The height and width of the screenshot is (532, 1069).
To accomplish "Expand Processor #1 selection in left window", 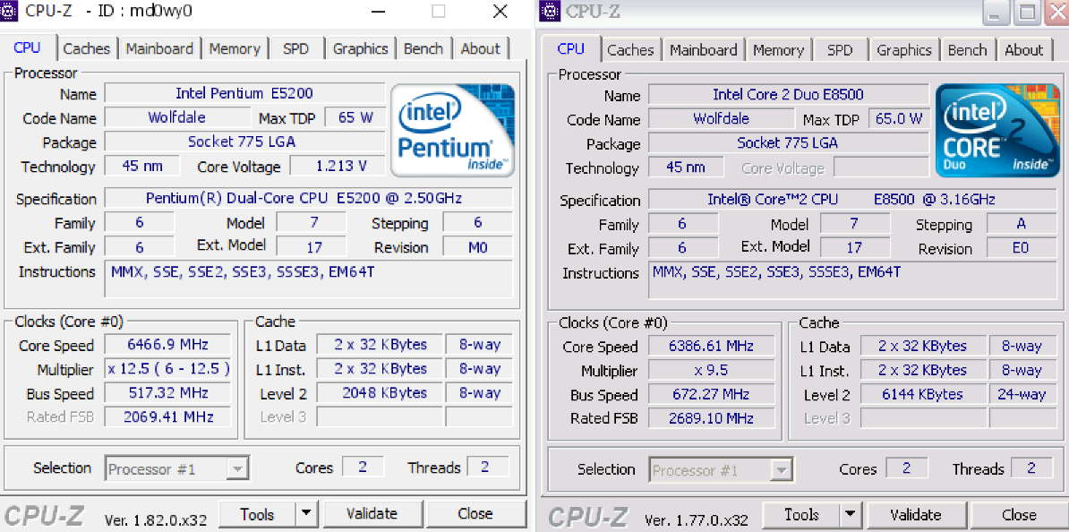I will coord(237,468).
